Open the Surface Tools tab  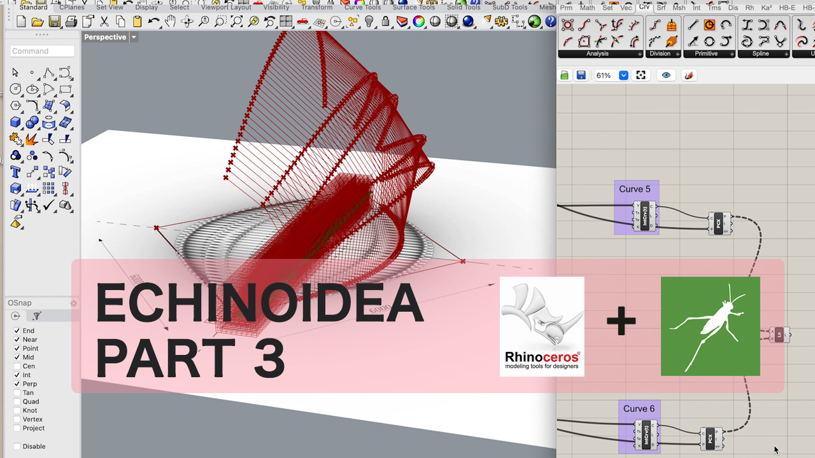click(413, 7)
